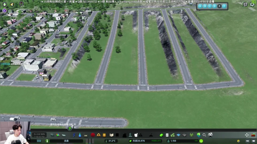Open the green city info button
Screen dimensions: 257x144
point(47,141)
